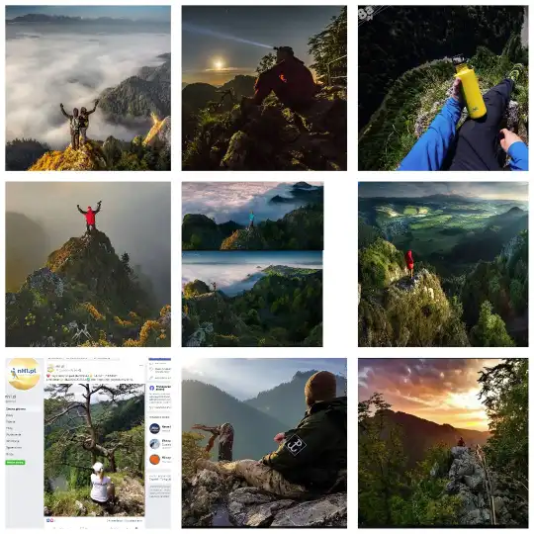The height and width of the screenshot is (534, 534).
Task: Click the Facebook logo icon in right column
Action: [x=152, y=388]
